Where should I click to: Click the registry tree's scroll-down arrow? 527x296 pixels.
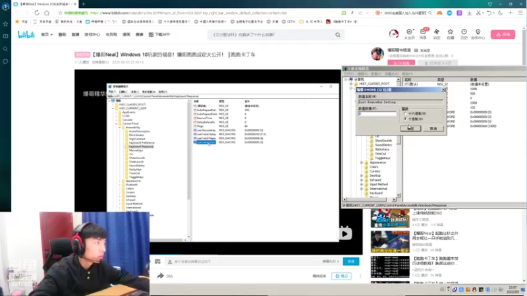(399, 195)
